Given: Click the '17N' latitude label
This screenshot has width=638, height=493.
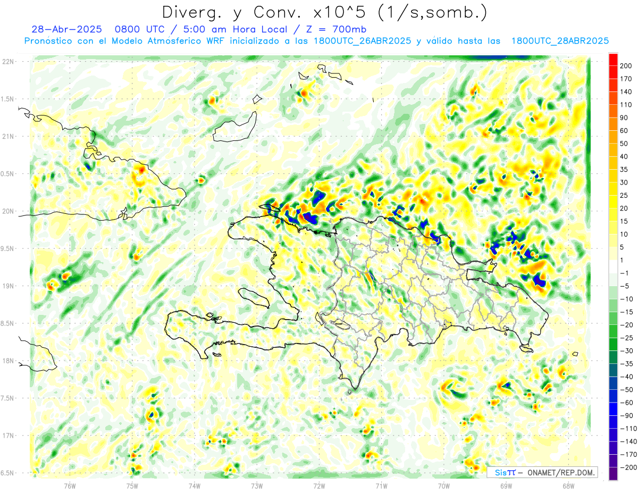Looking at the screenshot, I should pos(7,436).
